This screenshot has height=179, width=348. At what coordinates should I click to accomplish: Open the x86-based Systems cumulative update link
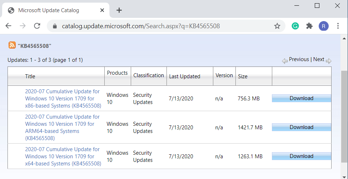[63, 99]
